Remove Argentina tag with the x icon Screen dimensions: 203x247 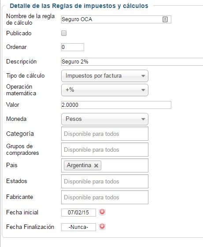click(x=96, y=165)
